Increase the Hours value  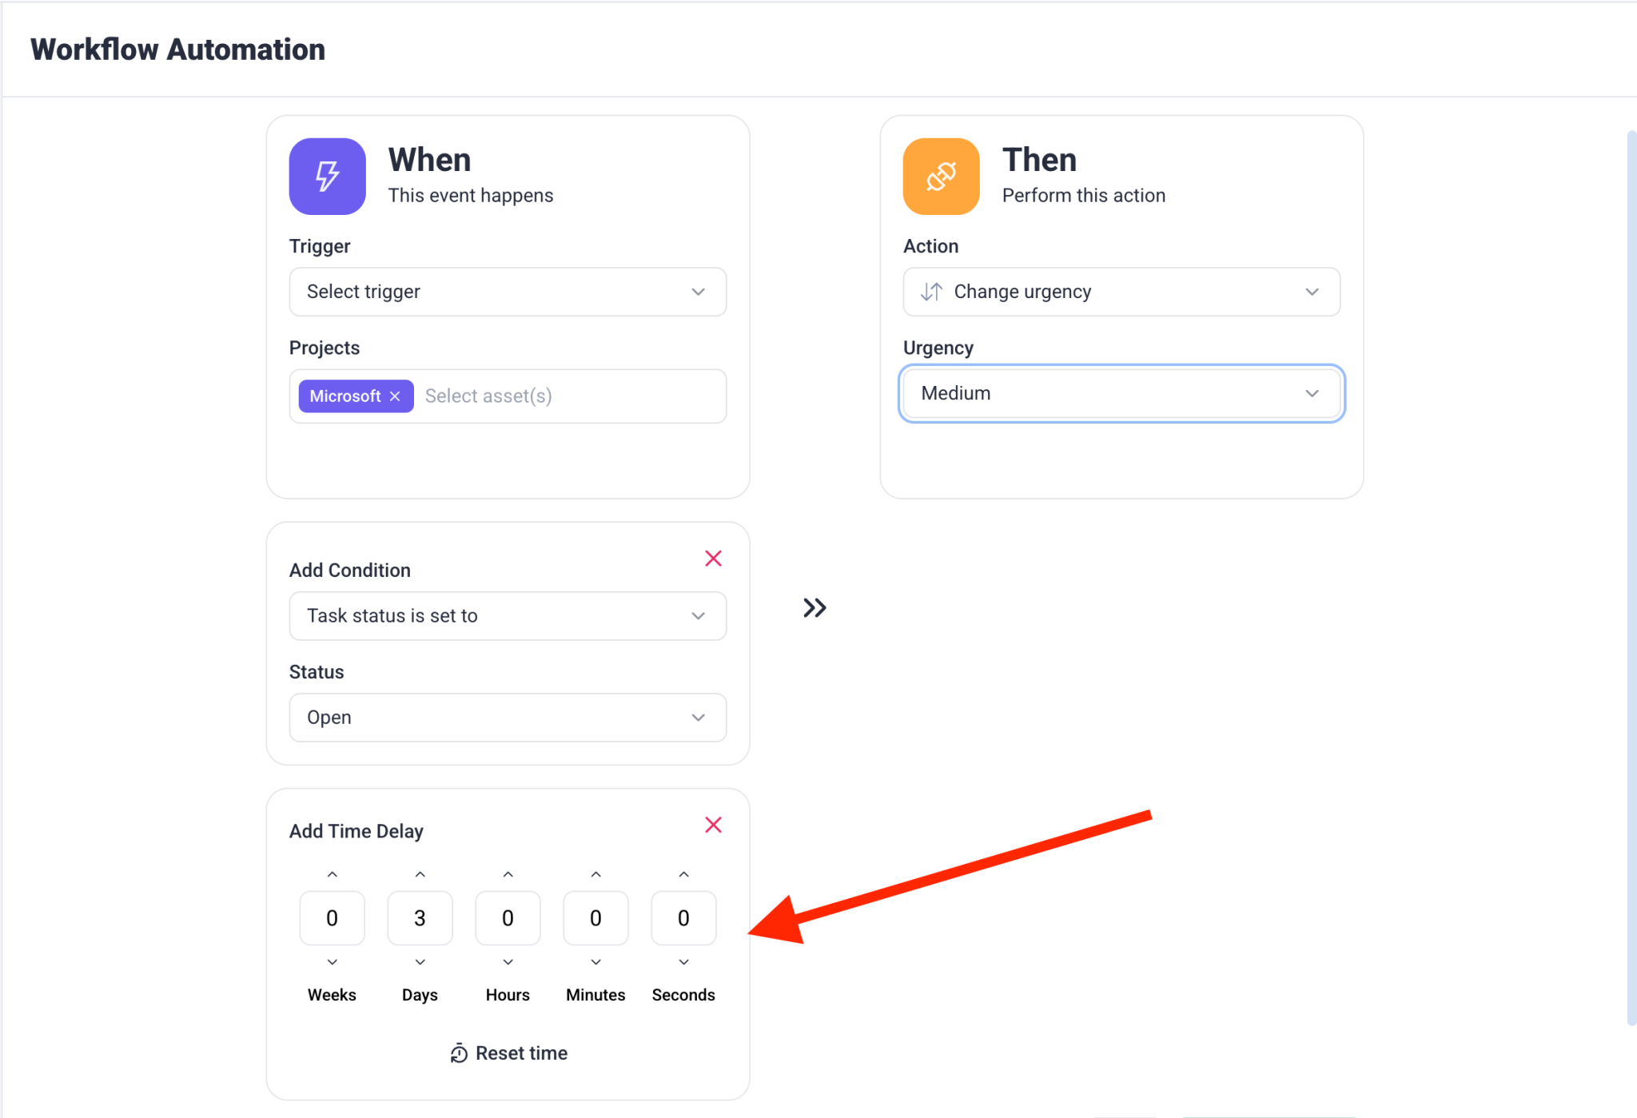click(508, 875)
